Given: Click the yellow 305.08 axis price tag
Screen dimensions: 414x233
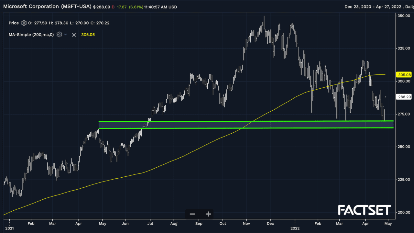Looking at the screenshot, I should click(403, 74).
